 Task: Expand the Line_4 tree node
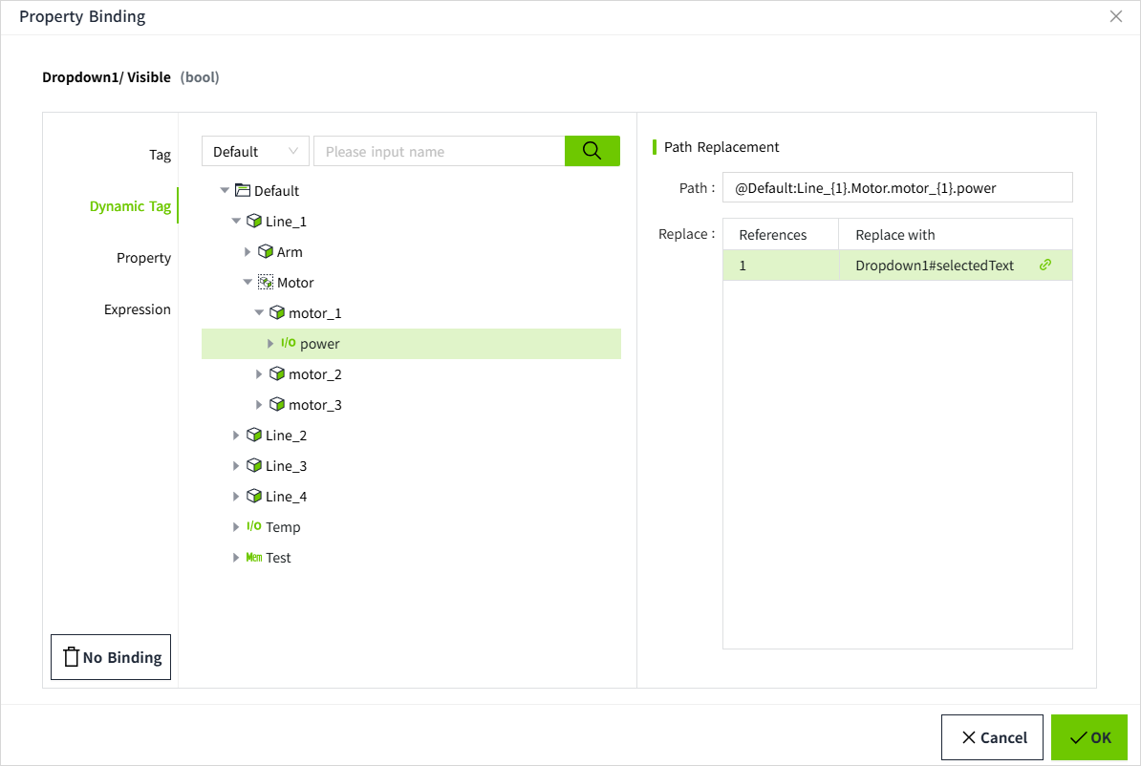[x=236, y=497]
